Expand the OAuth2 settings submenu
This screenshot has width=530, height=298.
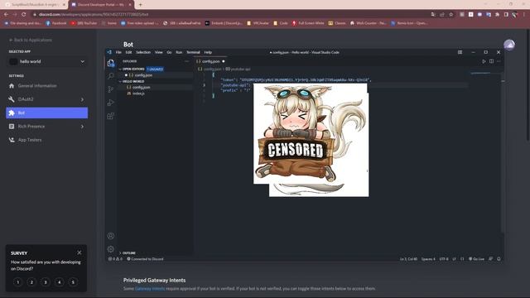pos(82,99)
